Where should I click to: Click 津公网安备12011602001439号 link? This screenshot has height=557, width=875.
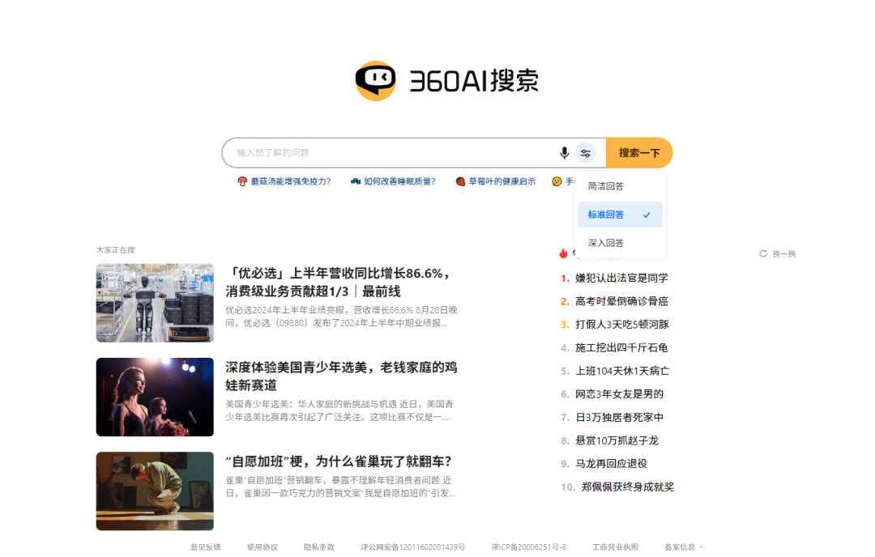413,547
